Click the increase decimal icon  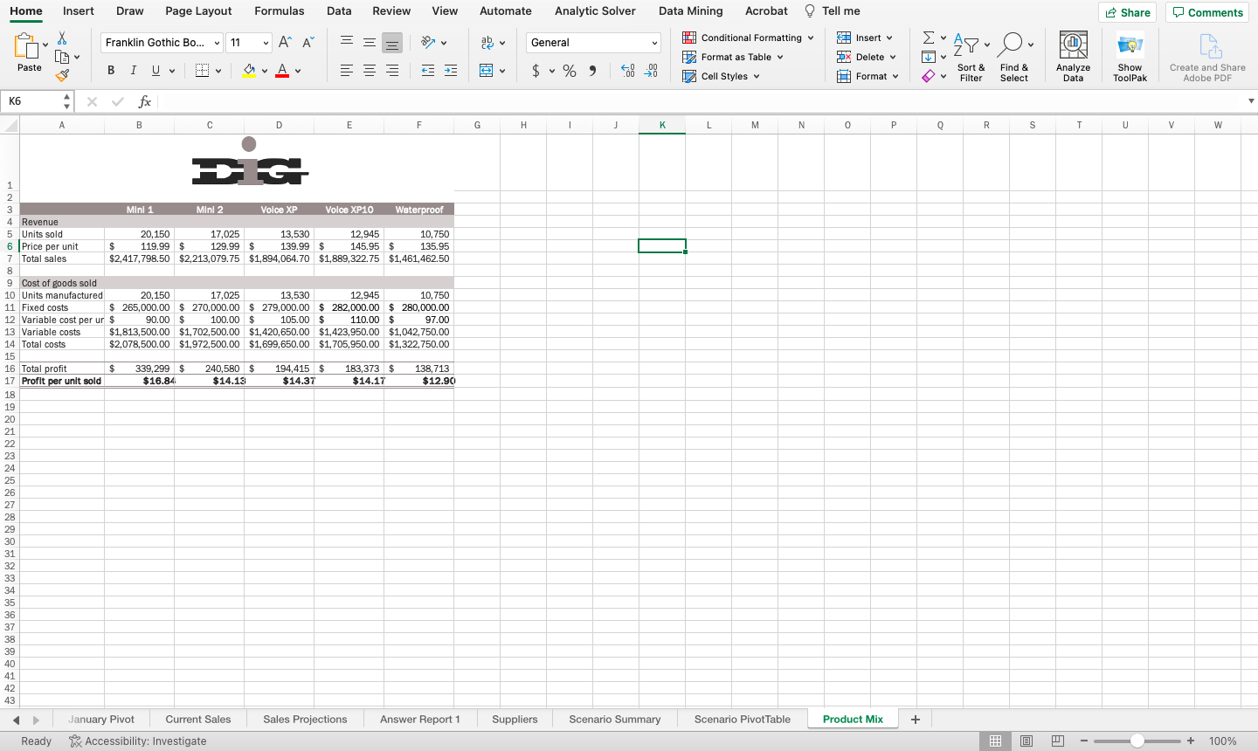point(627,71)
